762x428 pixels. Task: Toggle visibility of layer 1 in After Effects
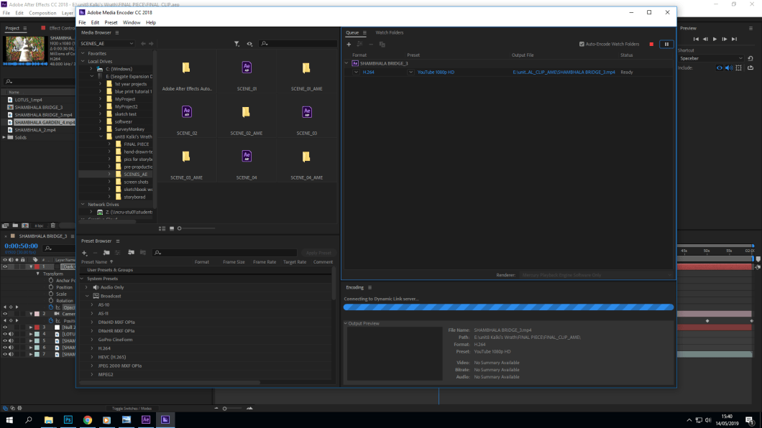[x=5, y=267]
